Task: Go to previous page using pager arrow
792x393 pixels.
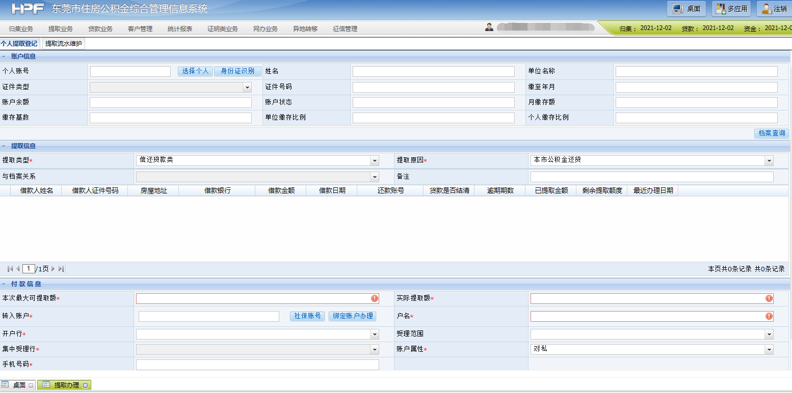Action: 17,268
